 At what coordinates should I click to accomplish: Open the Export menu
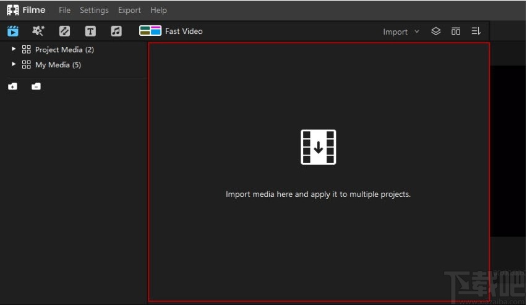[x=129, y=10]
